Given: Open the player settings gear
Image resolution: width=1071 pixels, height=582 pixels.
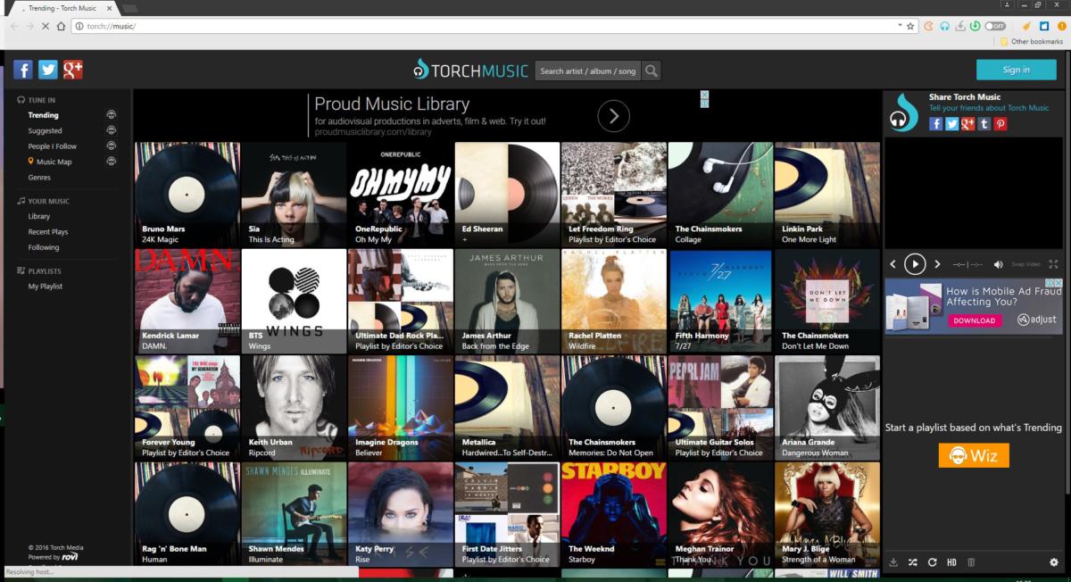Looking at the screenshot, I should [1054, 562].
